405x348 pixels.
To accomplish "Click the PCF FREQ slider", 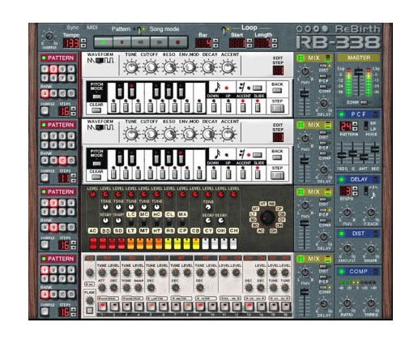I will [x=341, y=156].
